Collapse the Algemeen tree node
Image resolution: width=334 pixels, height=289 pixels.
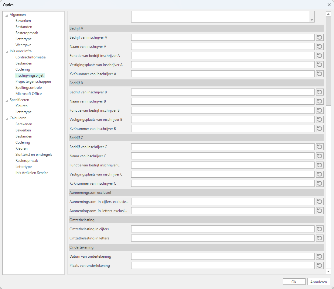coord(7,15)
